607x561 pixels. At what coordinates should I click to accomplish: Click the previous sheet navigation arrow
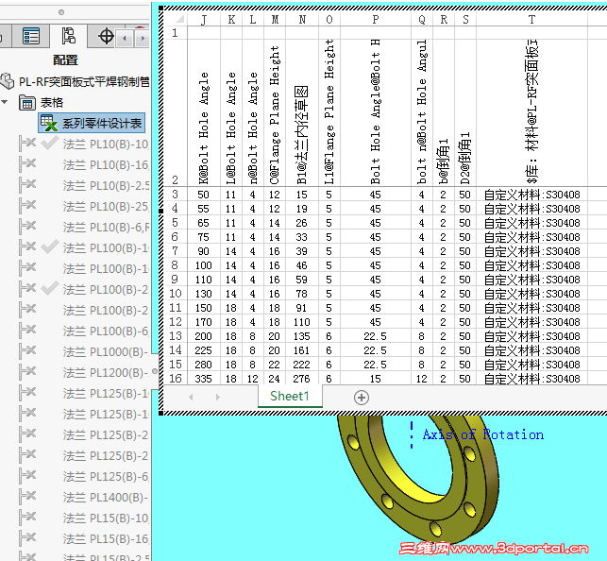tap(191, 397)
